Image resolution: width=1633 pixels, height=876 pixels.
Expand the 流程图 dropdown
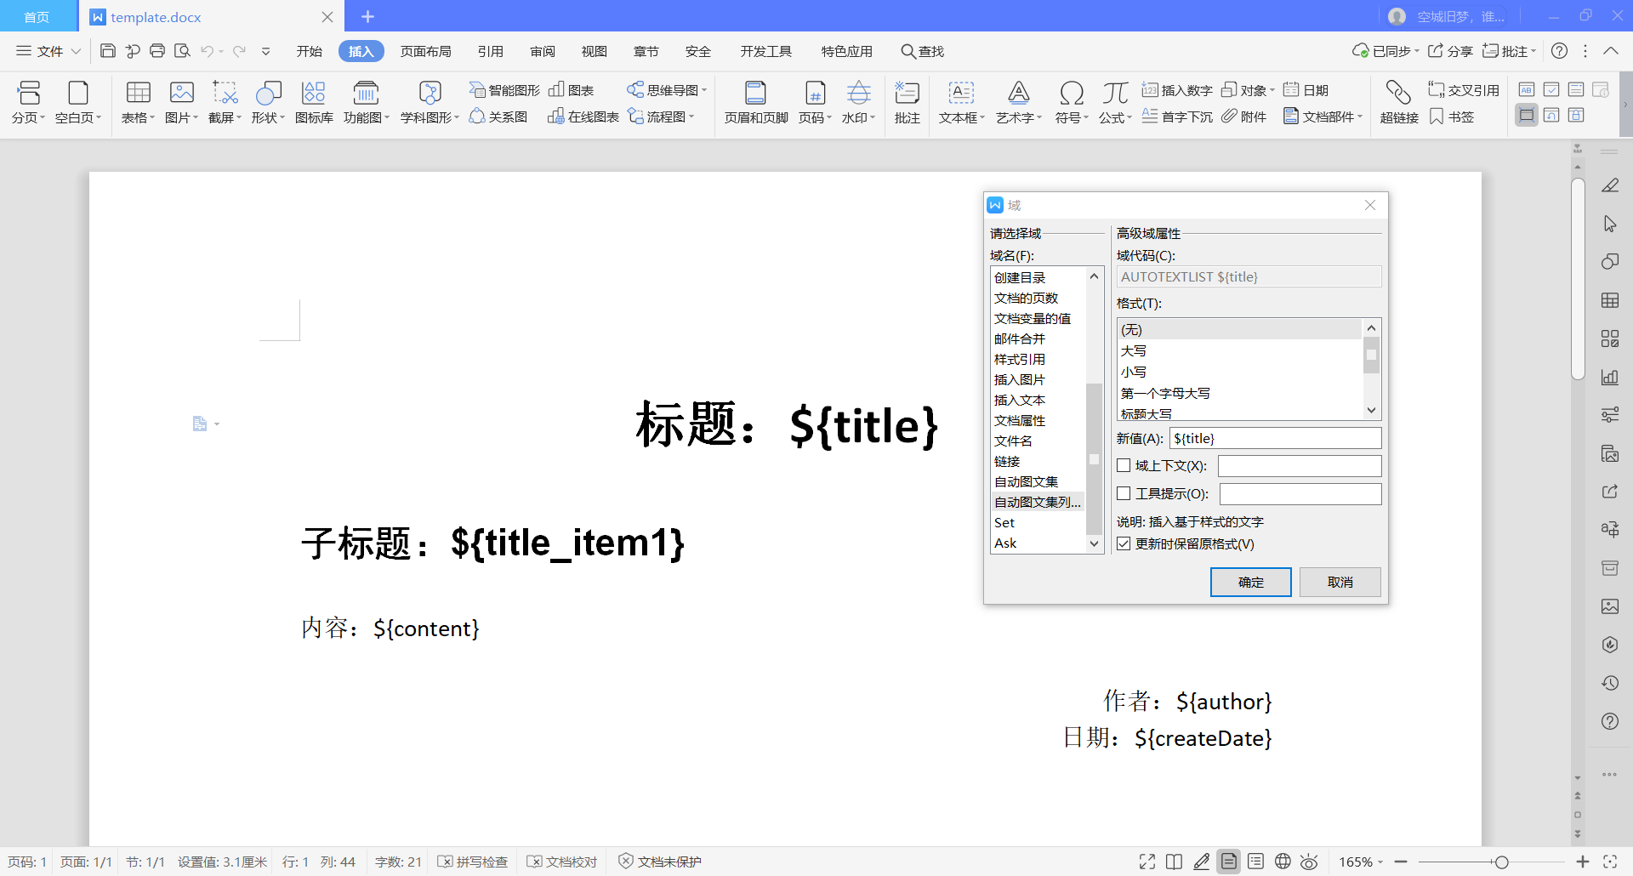691,117
